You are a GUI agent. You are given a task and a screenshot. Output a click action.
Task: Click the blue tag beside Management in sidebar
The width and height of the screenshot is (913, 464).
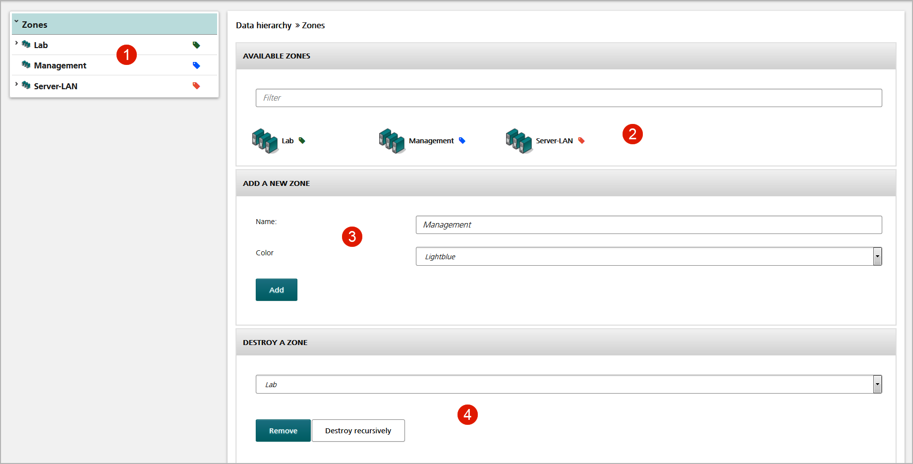(x=196, y=65)
